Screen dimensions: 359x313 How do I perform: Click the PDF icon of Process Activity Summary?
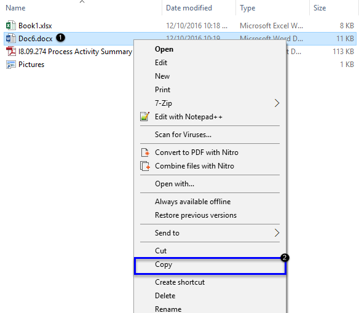click(10, 51)
